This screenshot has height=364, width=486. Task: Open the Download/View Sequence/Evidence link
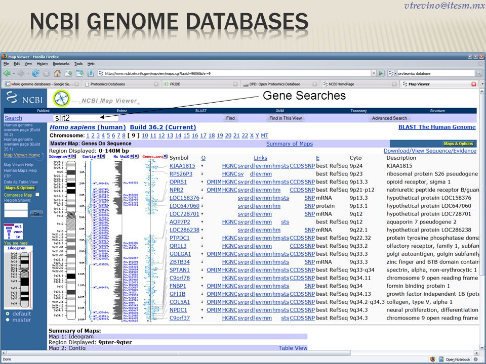tap(430, 151)
